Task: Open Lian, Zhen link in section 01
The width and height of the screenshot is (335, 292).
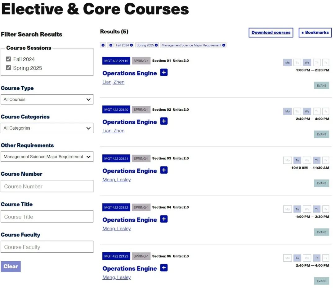Action: [x=113, y=82]
